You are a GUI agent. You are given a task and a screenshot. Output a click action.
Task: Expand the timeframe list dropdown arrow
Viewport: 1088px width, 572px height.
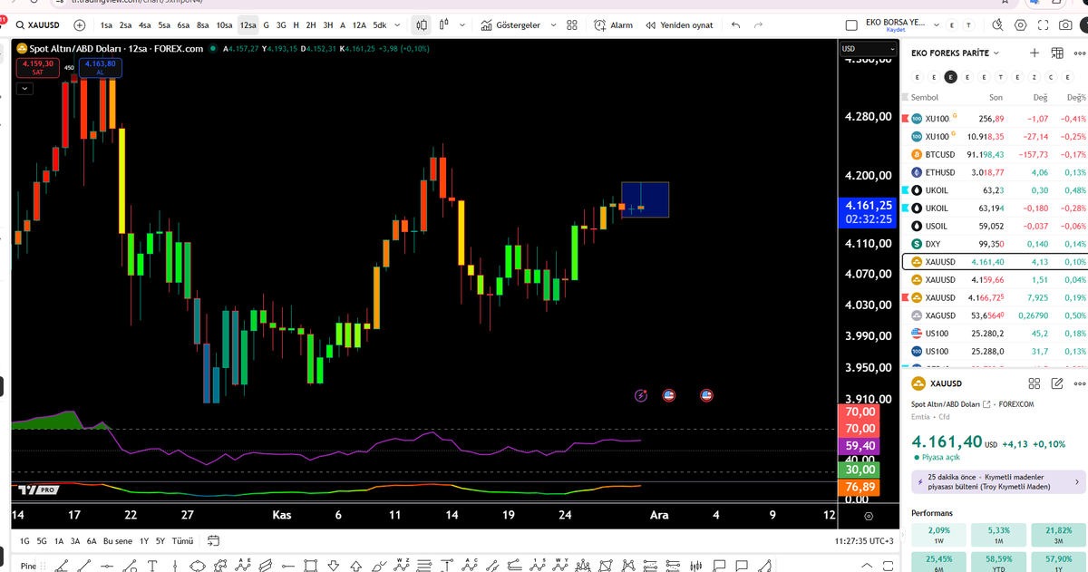[396, 25]
